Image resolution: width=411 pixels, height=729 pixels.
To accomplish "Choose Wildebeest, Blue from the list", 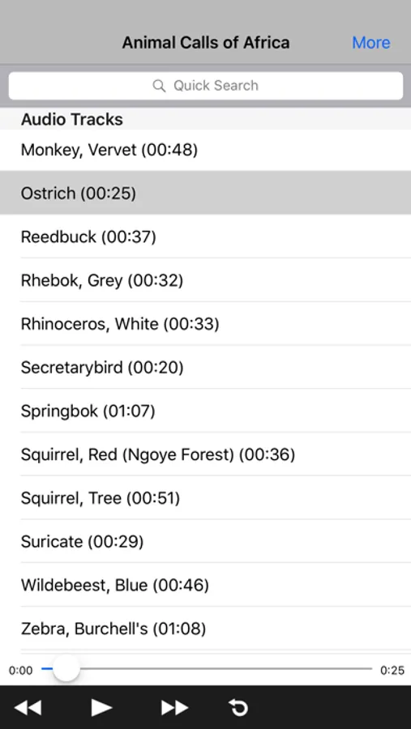I will [x=206, y=585].
